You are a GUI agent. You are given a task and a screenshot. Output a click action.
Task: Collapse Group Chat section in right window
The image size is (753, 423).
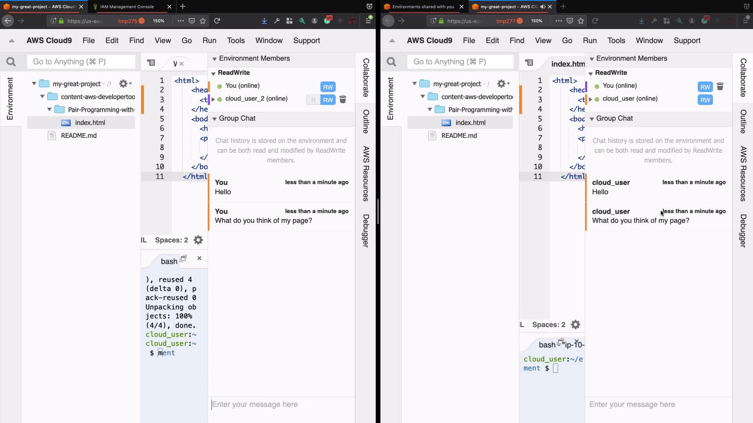point(592,119)
